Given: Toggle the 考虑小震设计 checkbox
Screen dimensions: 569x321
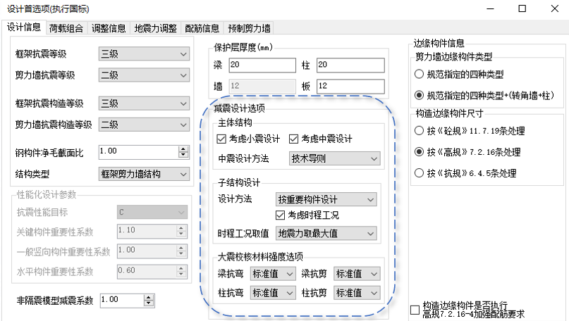Looking at the screenshot, I should pyautogui.click(x=221, y=139).
